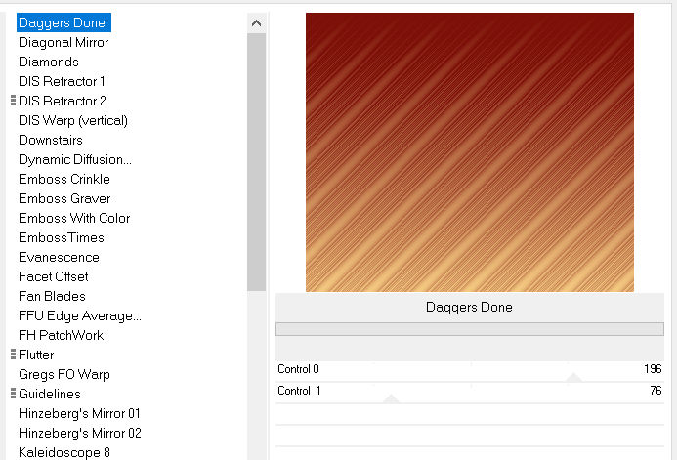Choose Diagonal Mirror from the list
The image size is (677, 460).
pos(63,42)
